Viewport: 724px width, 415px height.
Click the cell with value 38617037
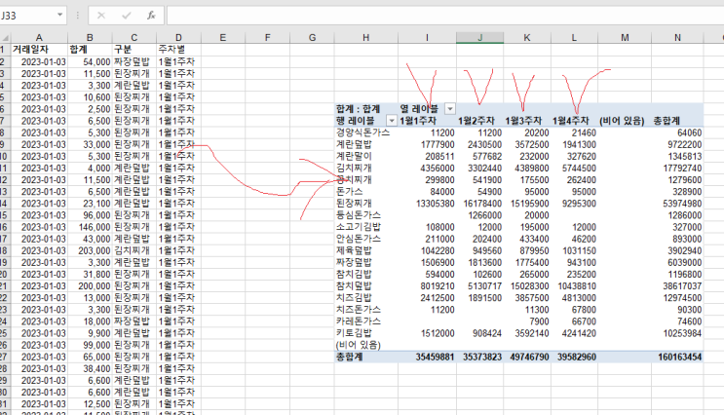click(x=682, y=286)
